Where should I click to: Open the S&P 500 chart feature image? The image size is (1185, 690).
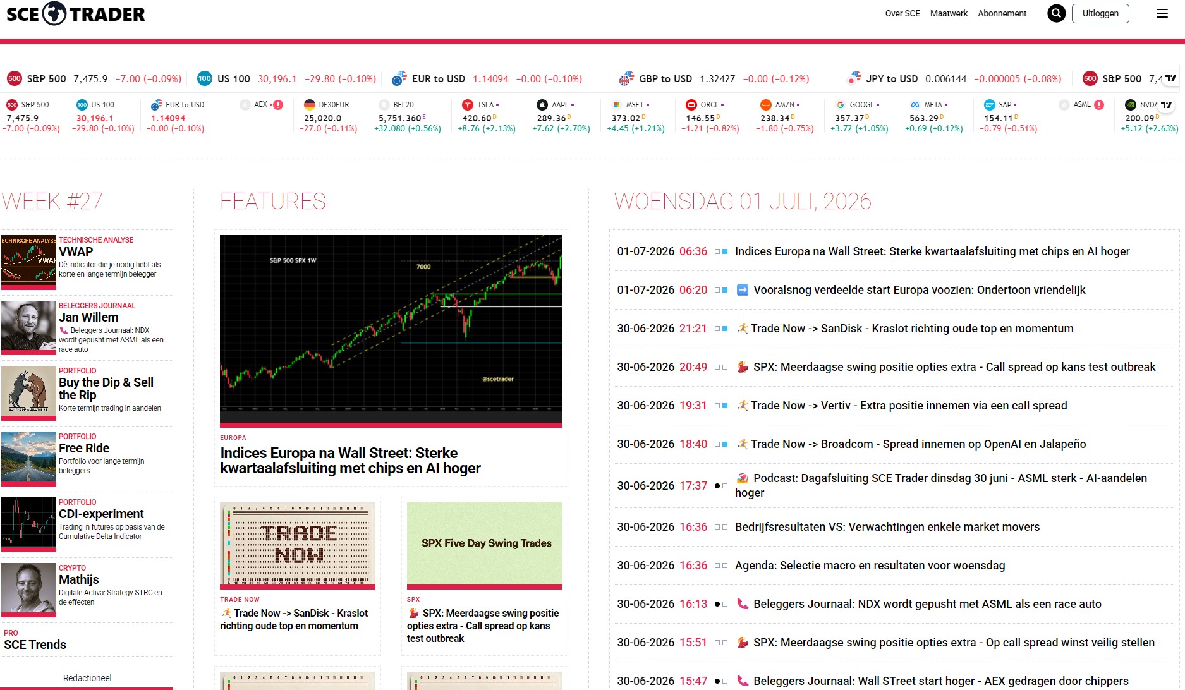point(391,331)
